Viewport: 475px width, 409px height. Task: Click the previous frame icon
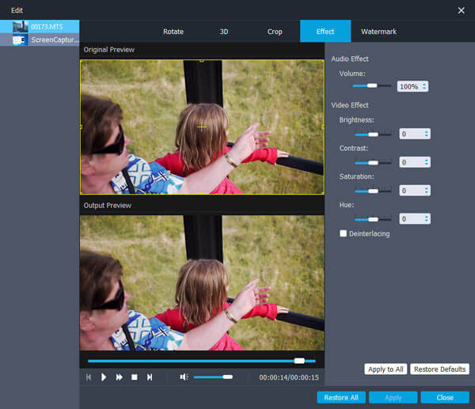coord(89,377)
